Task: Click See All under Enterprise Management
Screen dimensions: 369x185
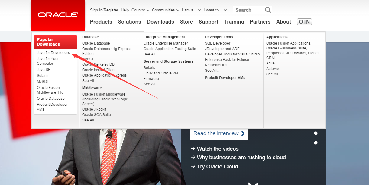Action: (151, 54)
